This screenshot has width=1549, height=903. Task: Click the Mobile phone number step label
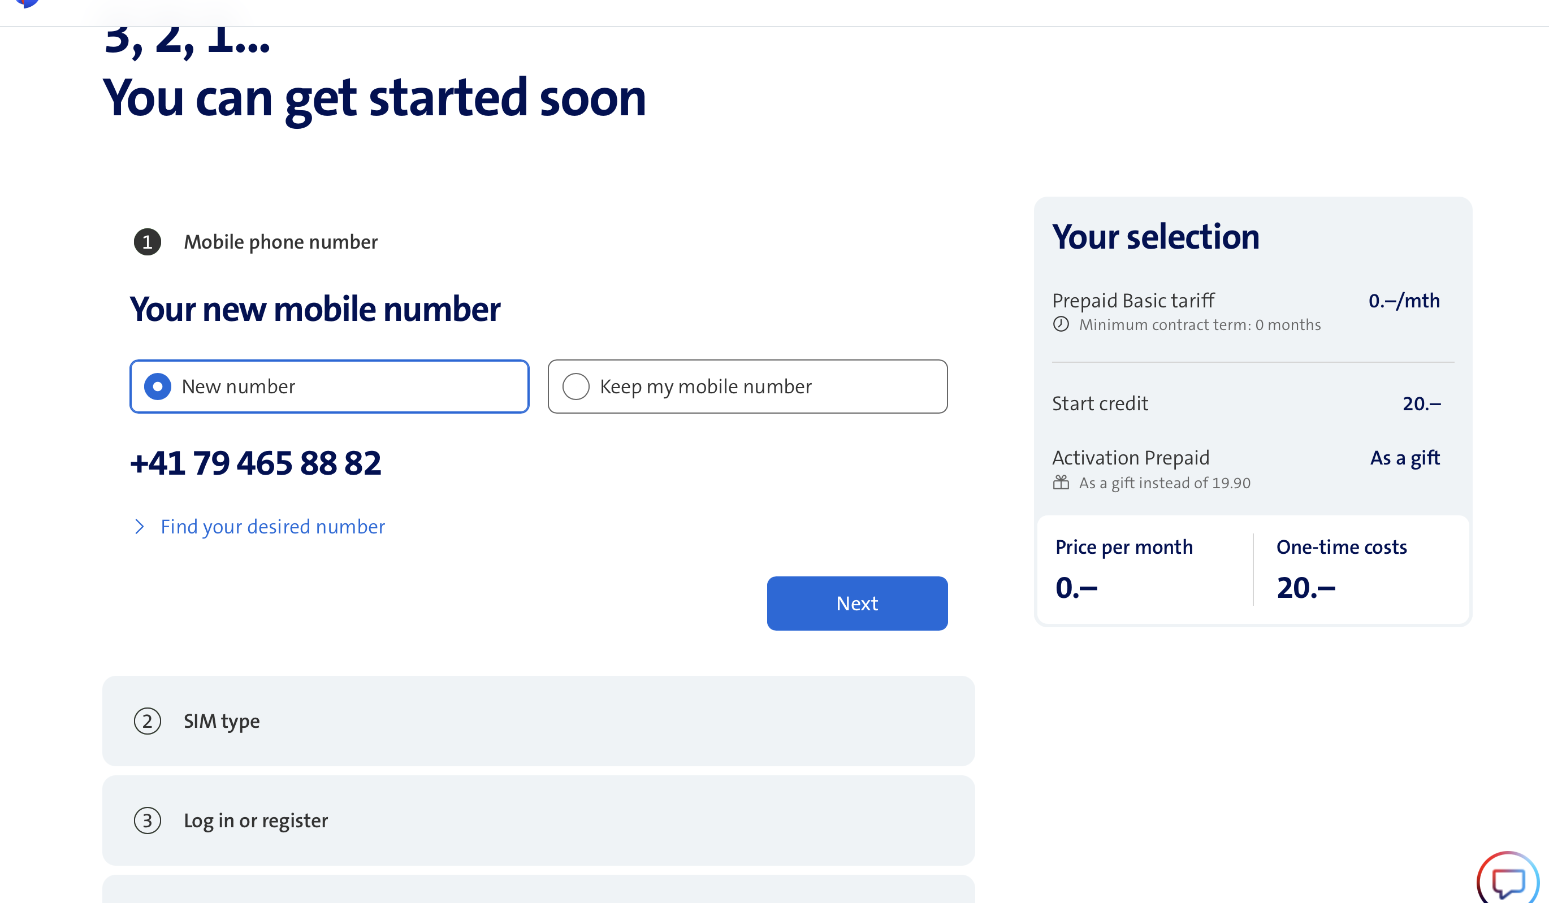[280, 241]
